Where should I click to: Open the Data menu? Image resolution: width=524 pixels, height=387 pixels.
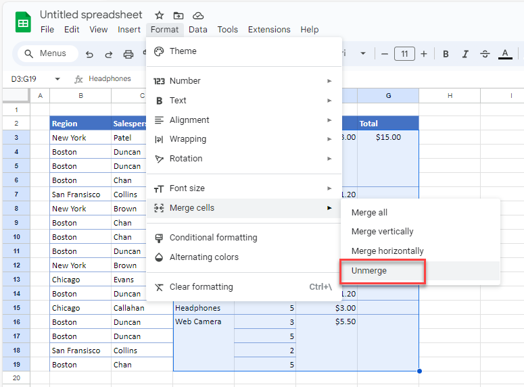coord(198,30)
